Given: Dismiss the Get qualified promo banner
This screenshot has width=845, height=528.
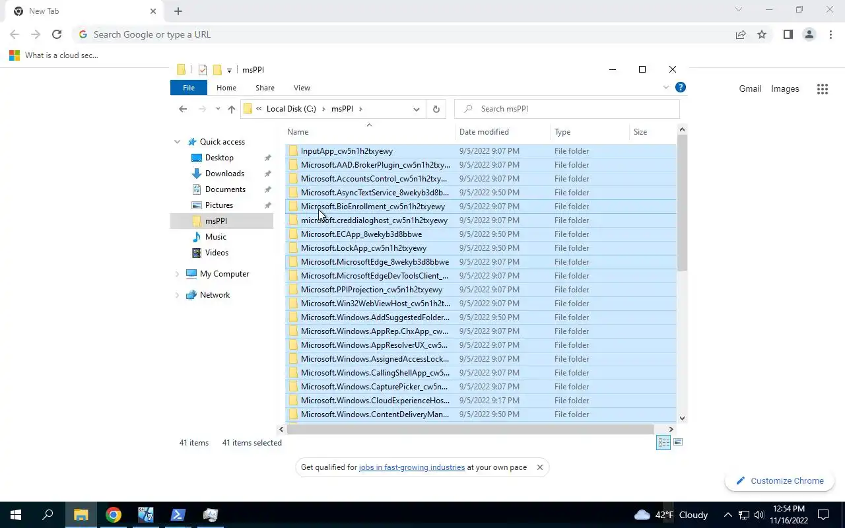Looking at the screenshot, I should click(x=539, y=467).
